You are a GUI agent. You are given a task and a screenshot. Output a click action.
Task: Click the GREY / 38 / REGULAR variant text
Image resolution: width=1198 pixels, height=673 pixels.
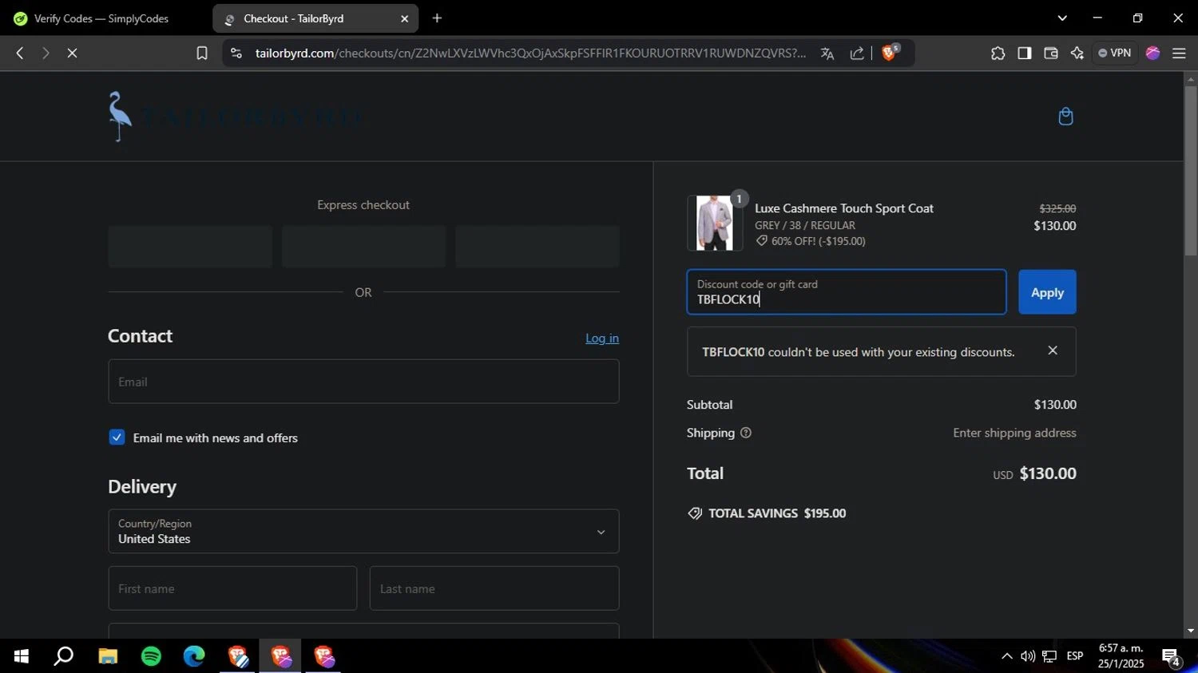[x=805, y=226]
